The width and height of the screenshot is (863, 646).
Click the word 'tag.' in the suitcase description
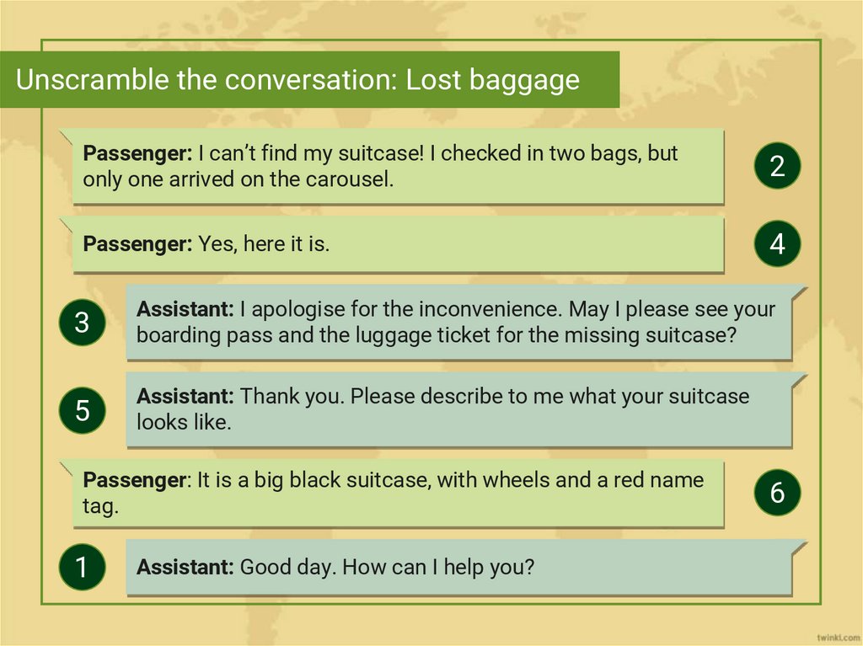click(x=100, y=506)
